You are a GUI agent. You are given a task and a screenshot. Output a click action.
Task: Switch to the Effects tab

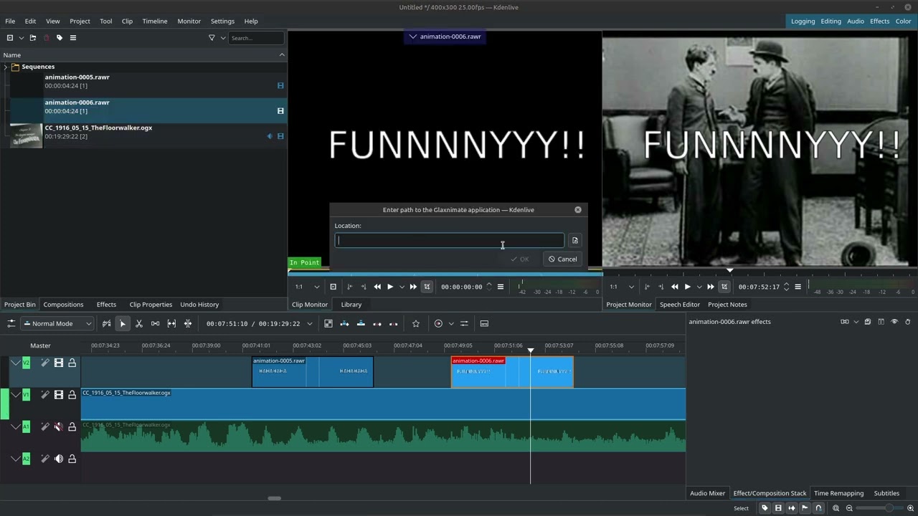click(x=106, y=305)
